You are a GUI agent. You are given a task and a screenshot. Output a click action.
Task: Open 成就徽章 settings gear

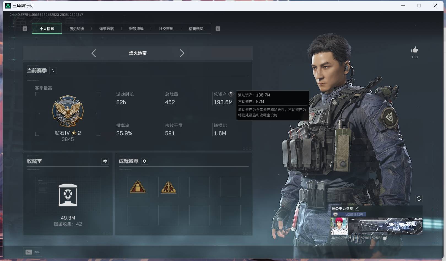(x=145, y=161)
